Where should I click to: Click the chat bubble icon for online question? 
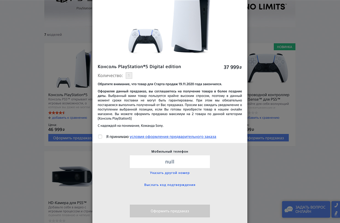tap(288, 210)
